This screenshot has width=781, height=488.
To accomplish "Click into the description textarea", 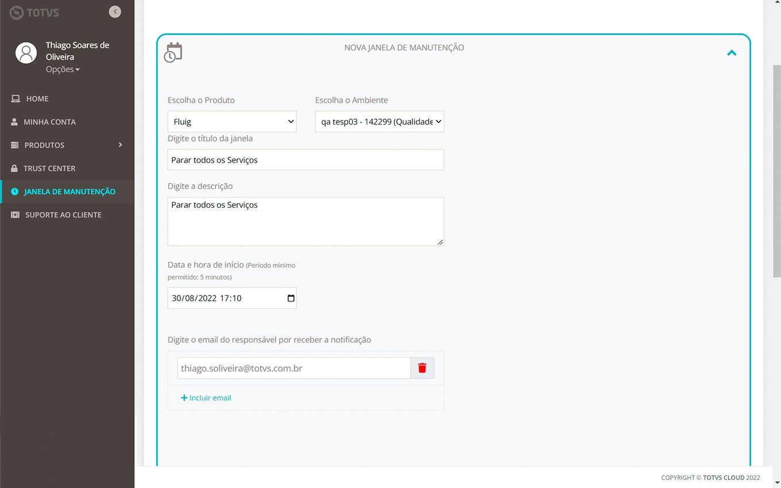I will tap(306, 222).
